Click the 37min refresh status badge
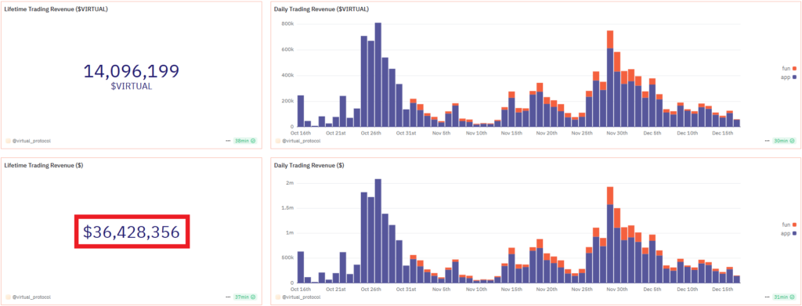802x306 pixels. pyautogui.click(x=244, y=297)
